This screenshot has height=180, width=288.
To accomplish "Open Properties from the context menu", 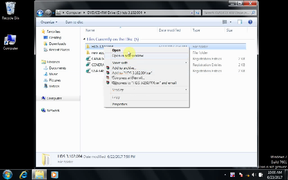I will (146, 104).
